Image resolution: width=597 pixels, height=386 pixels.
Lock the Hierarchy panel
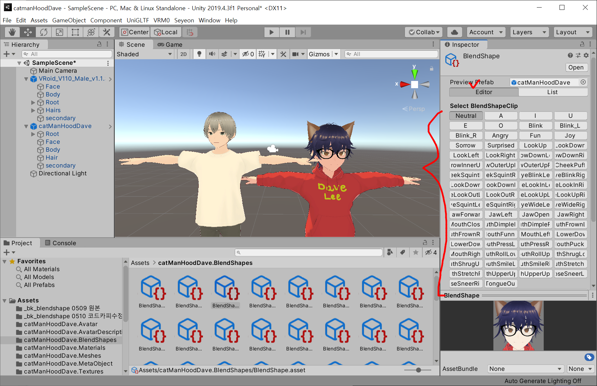click(x=99, y=44)
